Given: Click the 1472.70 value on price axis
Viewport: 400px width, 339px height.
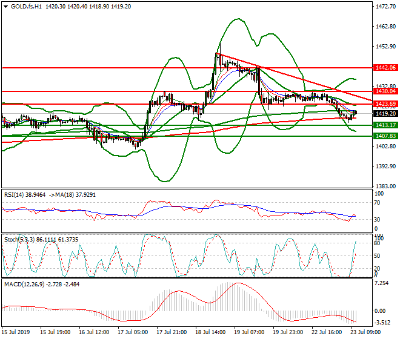Looking at the screenshot, I should point(385,7).
